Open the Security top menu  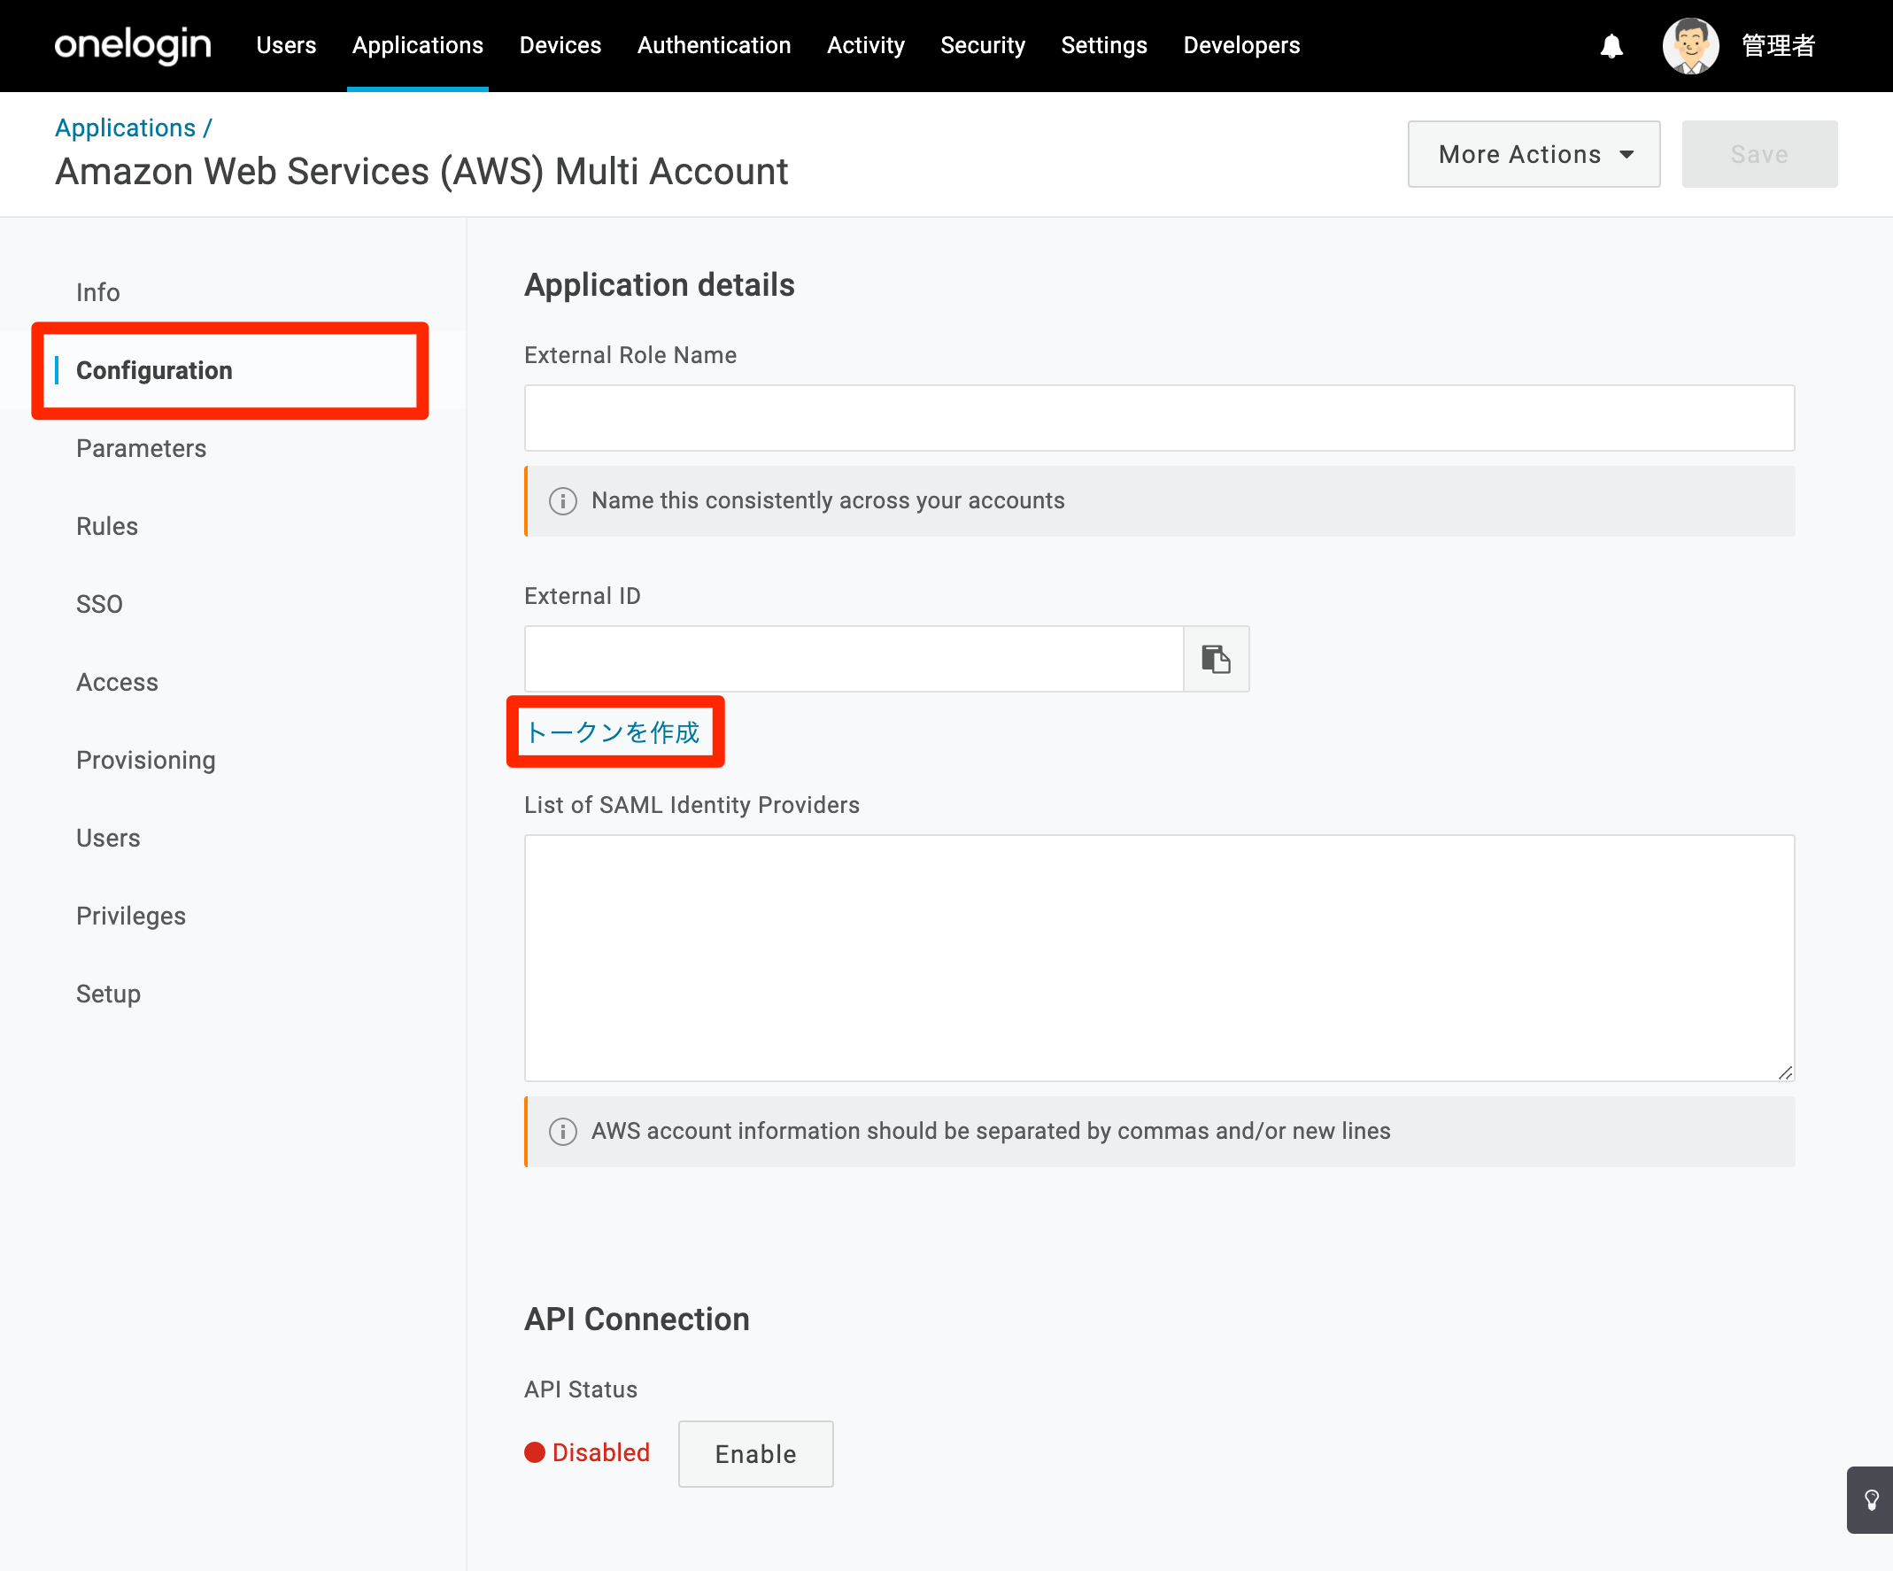click(x=983, y=45)
